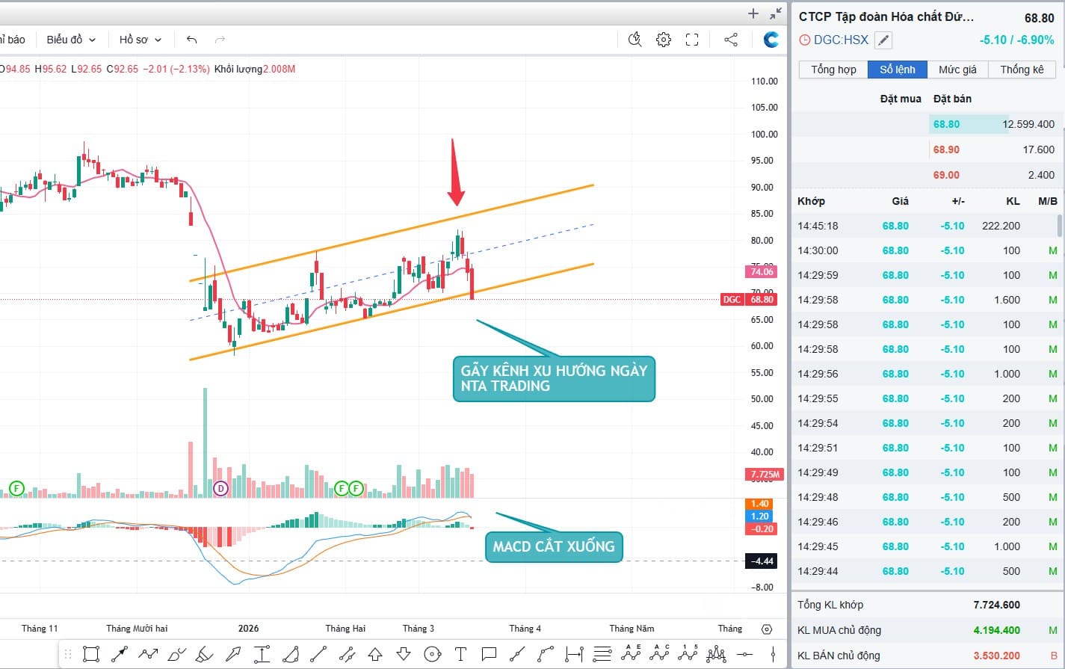Viewport: 1065px width, 669px height.
Task: Click the first F event marker on the chart
Action: click(16, 489)
